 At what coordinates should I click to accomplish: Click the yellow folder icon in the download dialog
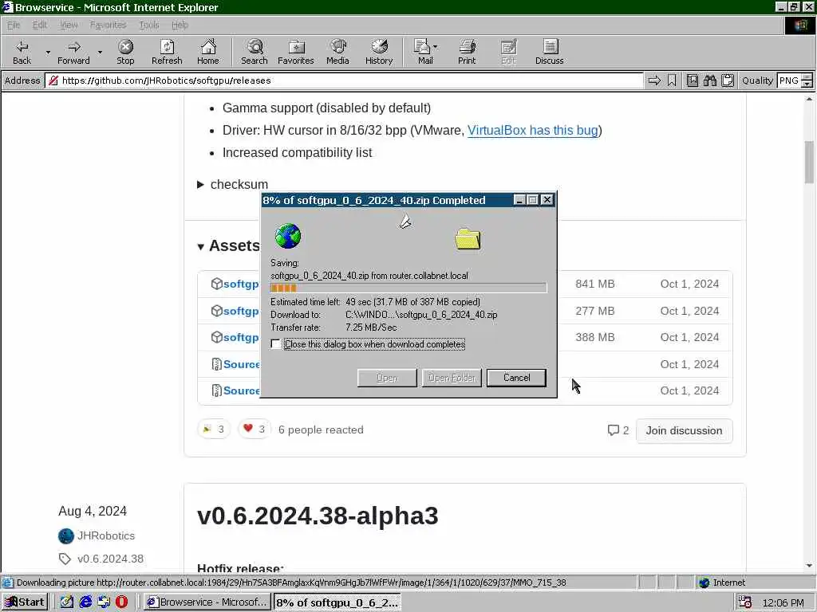[468, 239]
